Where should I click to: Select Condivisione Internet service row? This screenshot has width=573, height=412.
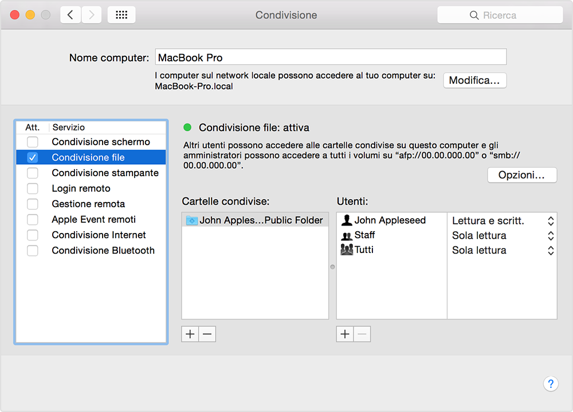click(91, 235)
